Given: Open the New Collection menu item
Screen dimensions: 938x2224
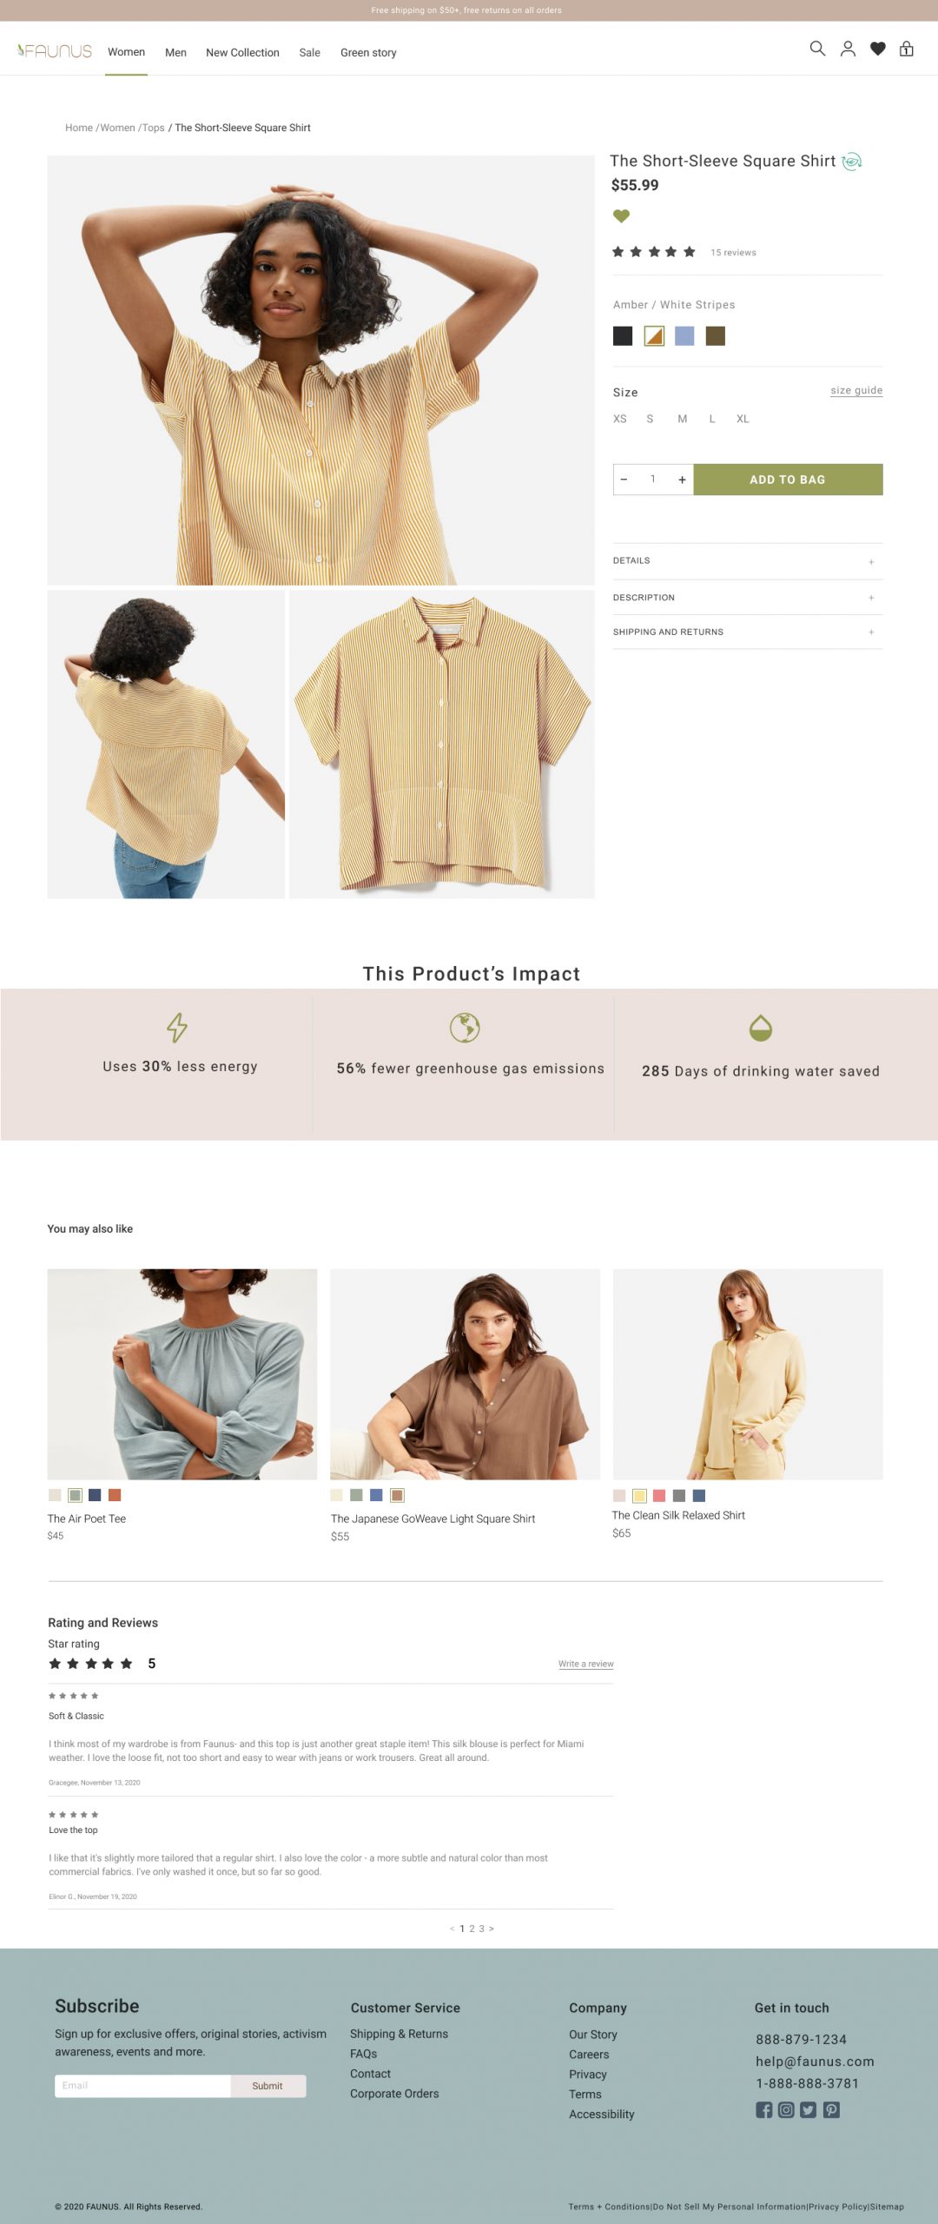Looking at the screenshot, I should point(242,53).
